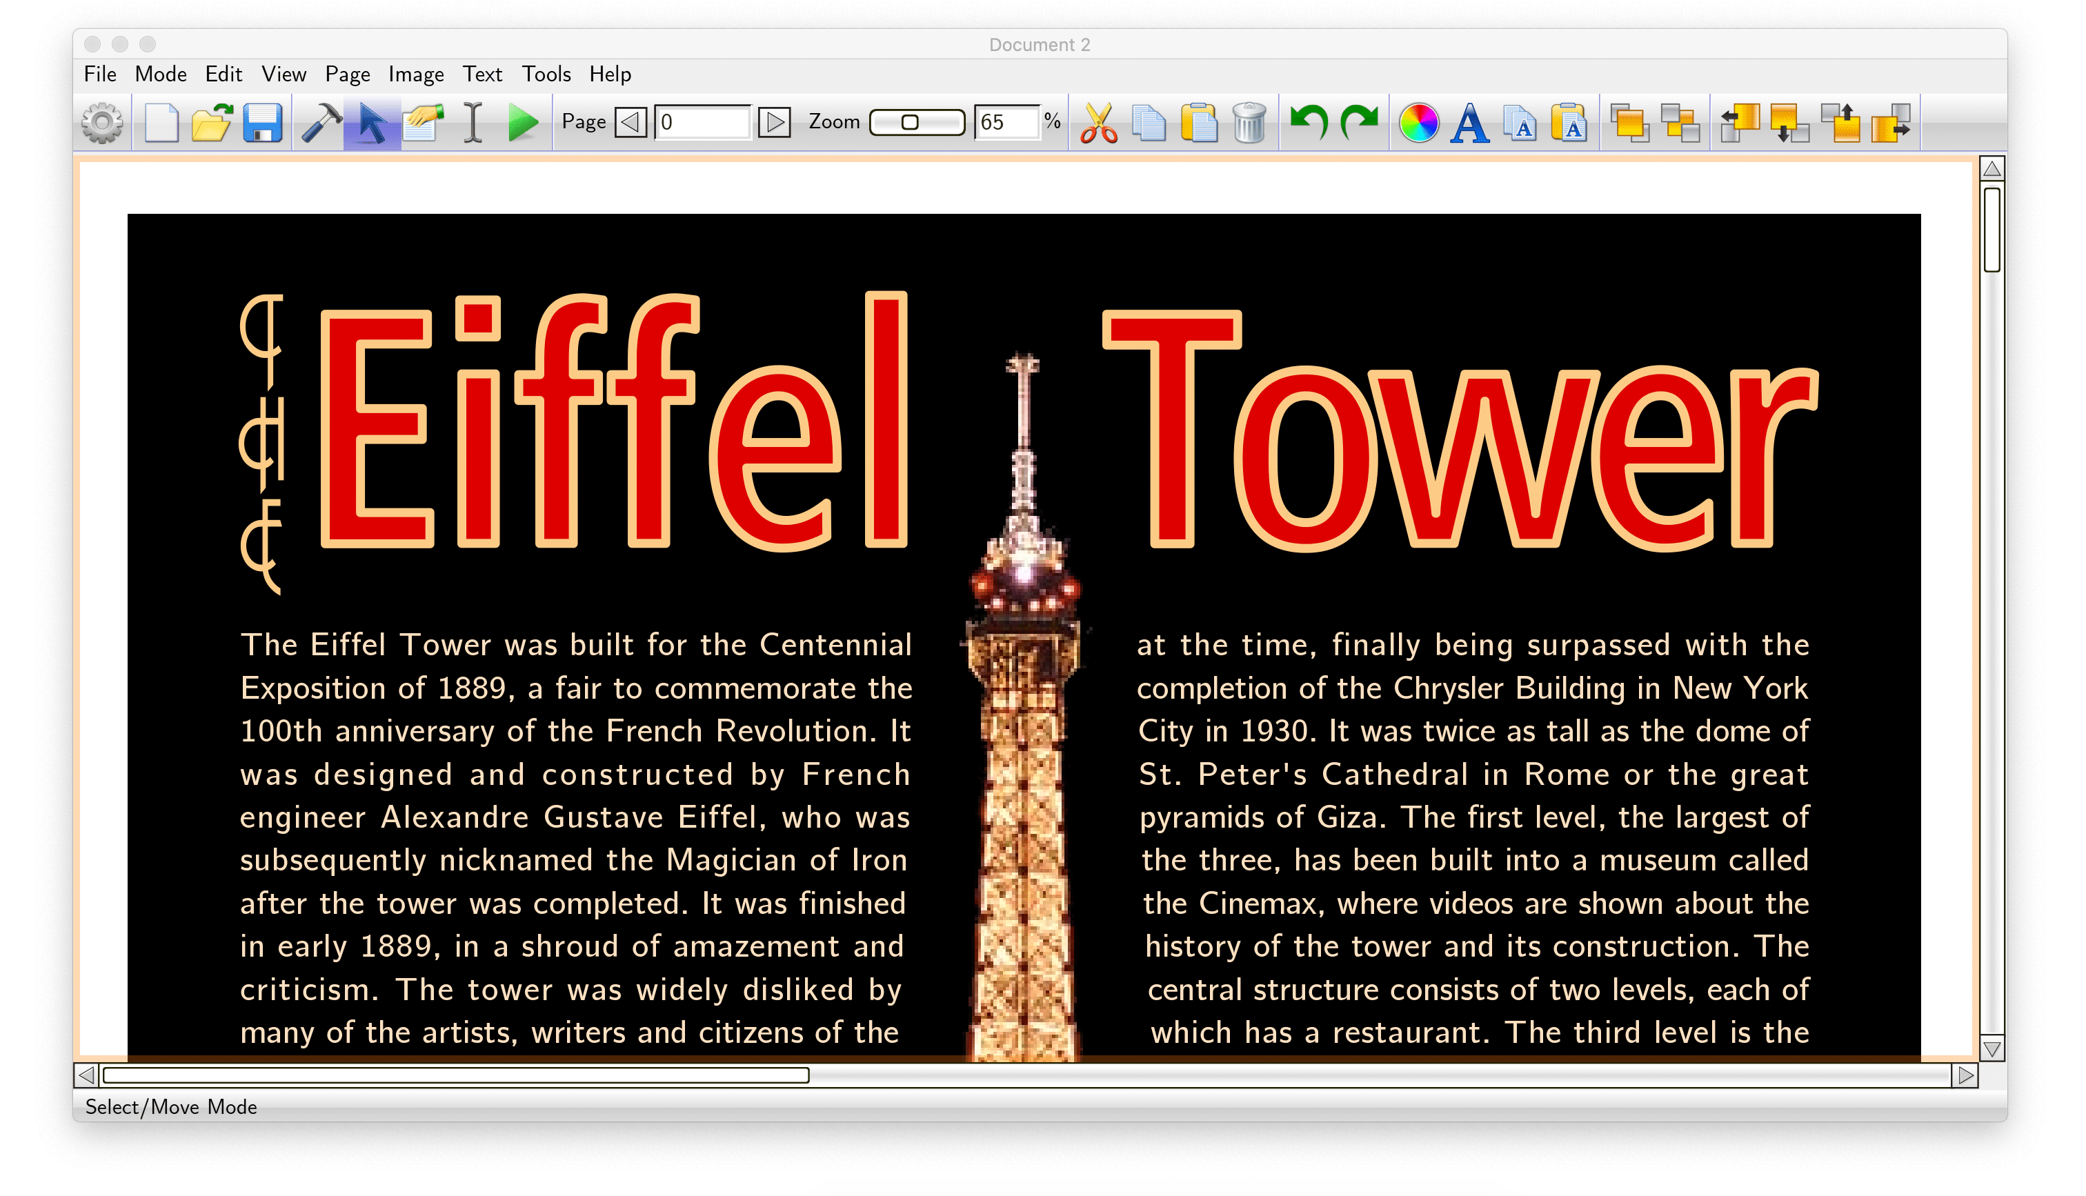Click the vertical scrollbar thumb
The height and width of the screenshot is (1196, 2086).
[x=1991, y=229]
